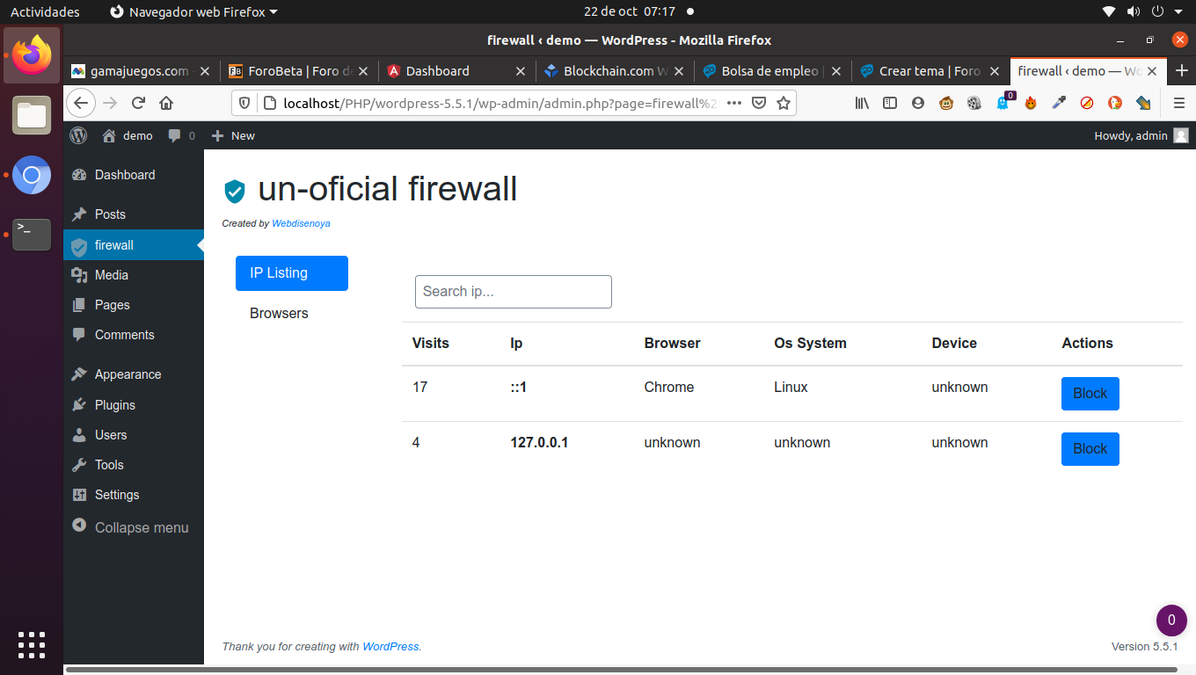Open Chromium from the Ubuntu dock

(x=32, y=175)
